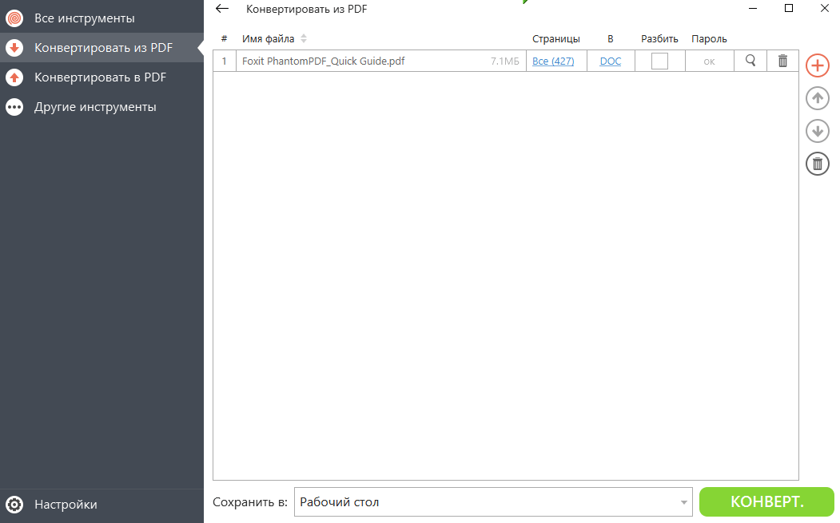The height and width of the screenshot is (523, 840).
Task: Open Other tools in the sidebar
Action: tap(102, 107)
